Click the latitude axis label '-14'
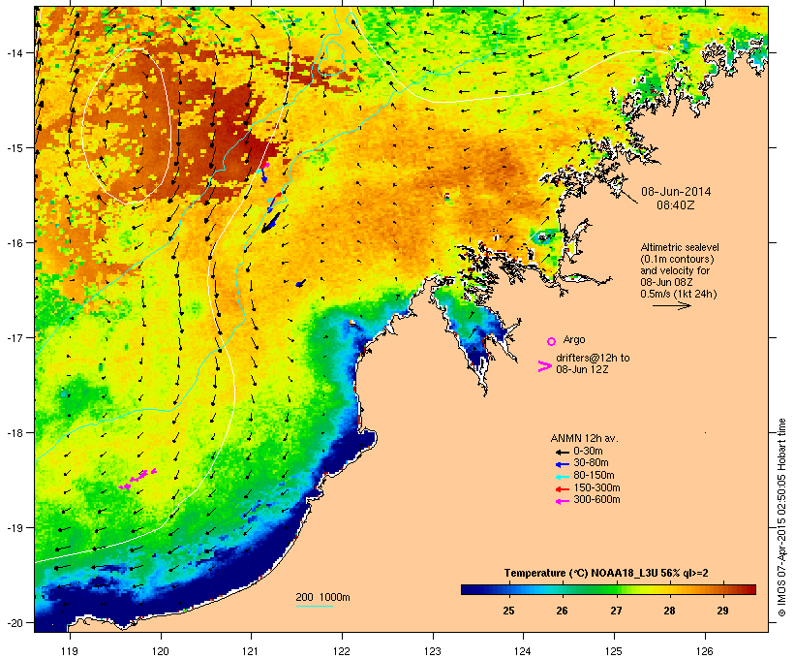Screen dimensions: 794x659 click(x=14, y=52)
